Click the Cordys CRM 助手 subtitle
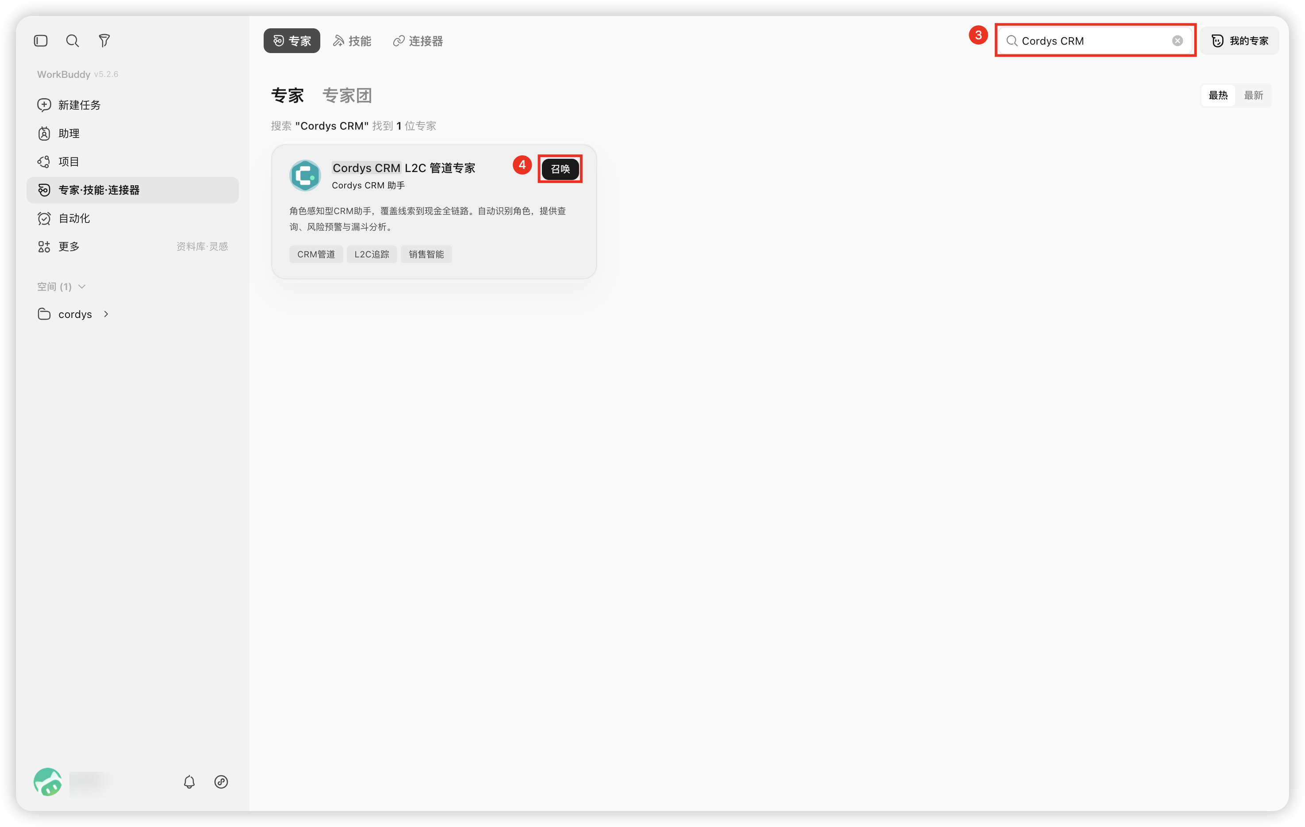1305x827 pixels. coord(368,185)
